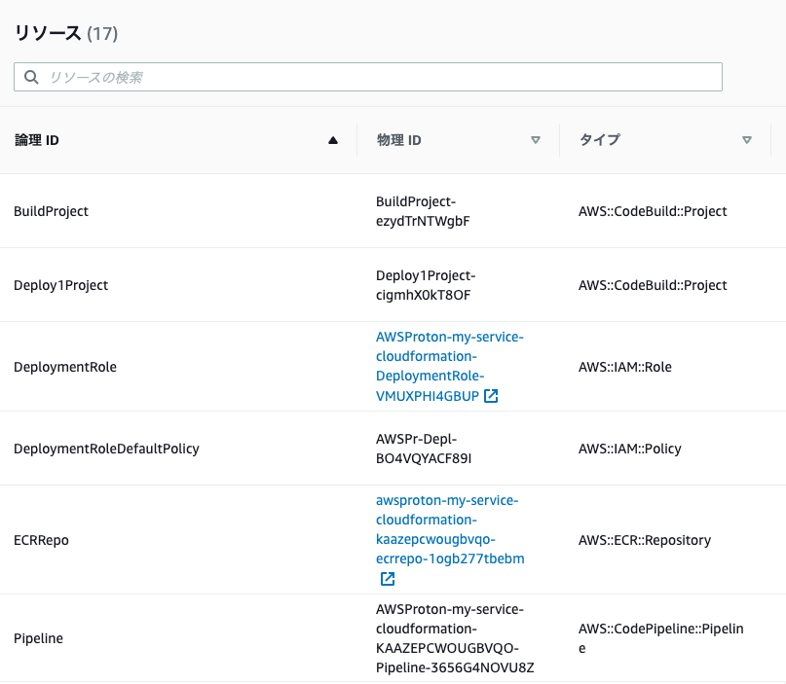Click the タイプ column header

[x=600, y=140]
